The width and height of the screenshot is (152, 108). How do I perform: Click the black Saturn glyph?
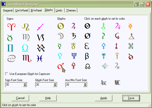tap(74, 36)
